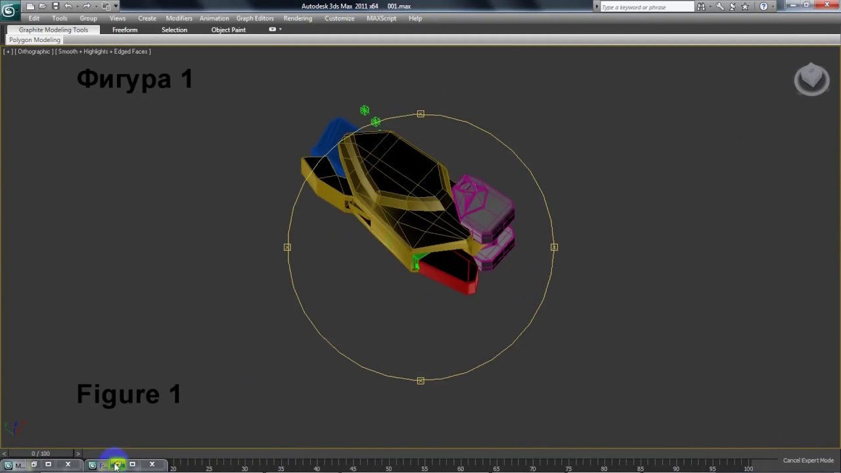The width and height of the screenshot is (841, 473).
Task: Click the Subscription Center wrench icon
Action: (720, 7)
